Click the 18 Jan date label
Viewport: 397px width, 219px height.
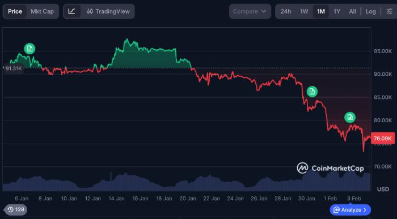(164, 199)
